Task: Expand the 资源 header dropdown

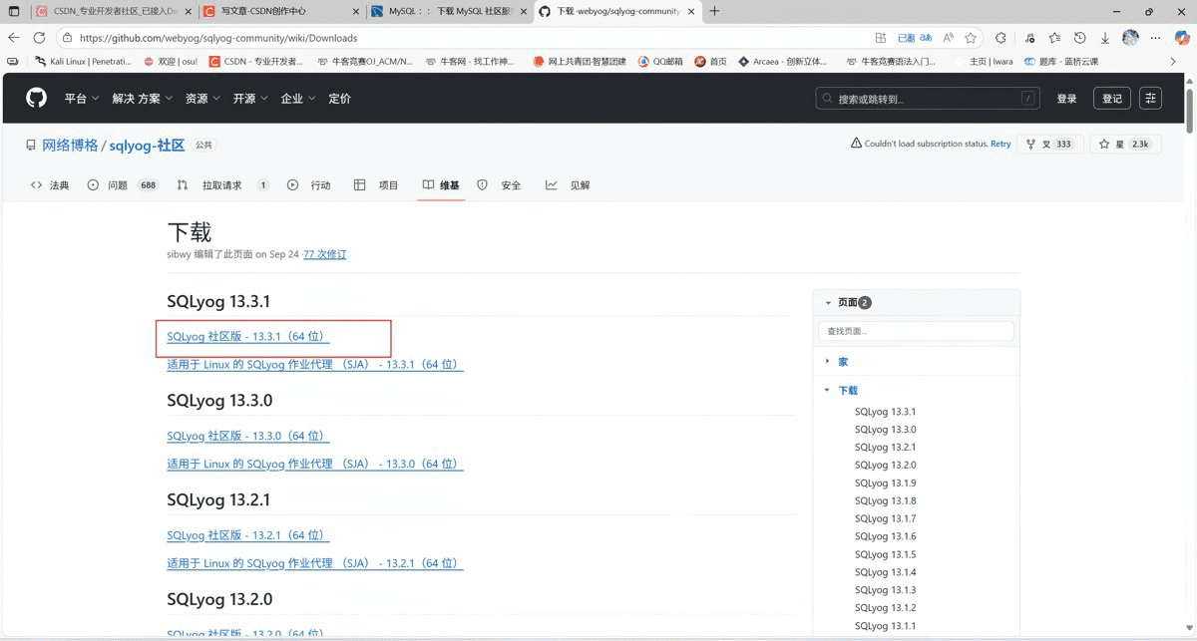Action: tap(202, 99)
